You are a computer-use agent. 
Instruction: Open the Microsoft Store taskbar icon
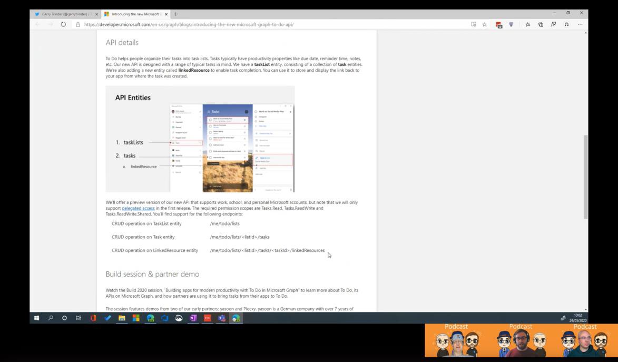tap(136, 318)
